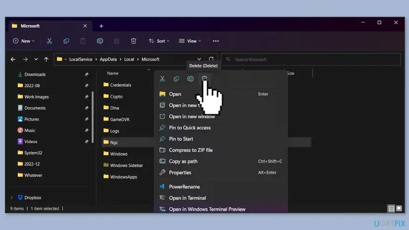Choose Compress to ZIP file
Screen dimensions: 409x230
click(221, 150)
